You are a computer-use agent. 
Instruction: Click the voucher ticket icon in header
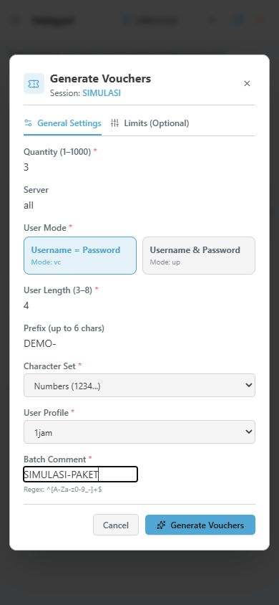pyautogui.click(x=34, y=83)
